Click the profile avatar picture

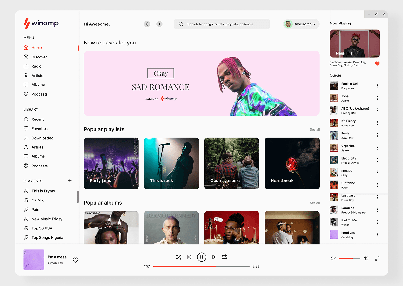288,24
